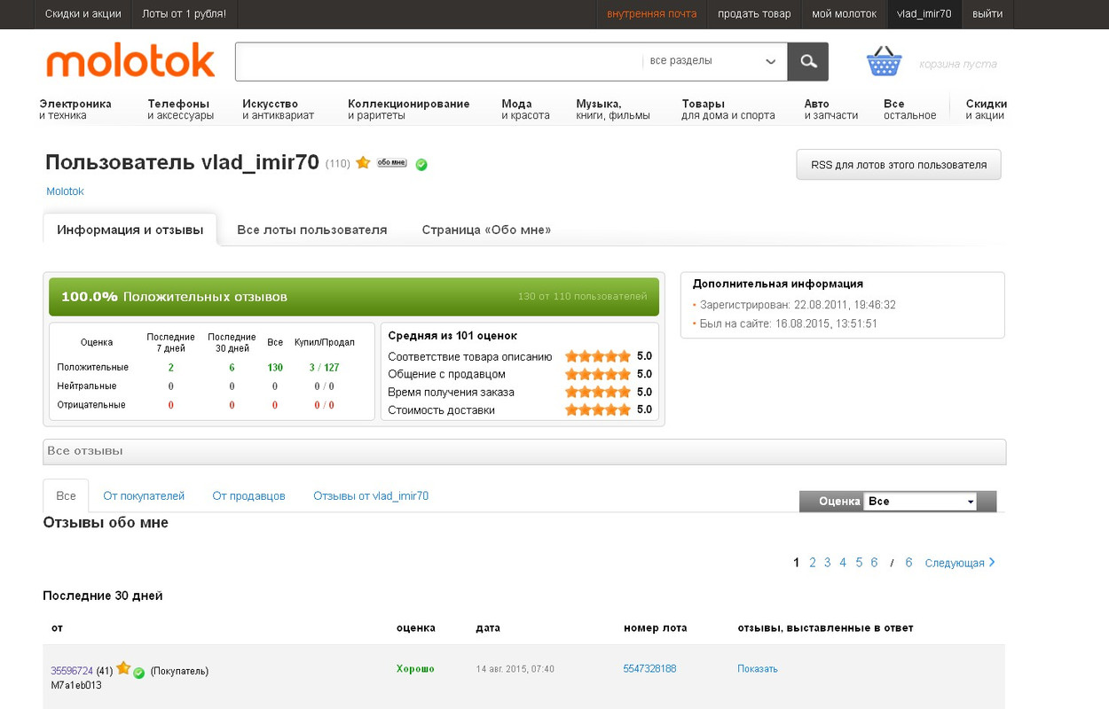This screenshot has height=709, width=1109.
Task: Click the star badge next to vlad_imir70
Action: tap(363, 163)
